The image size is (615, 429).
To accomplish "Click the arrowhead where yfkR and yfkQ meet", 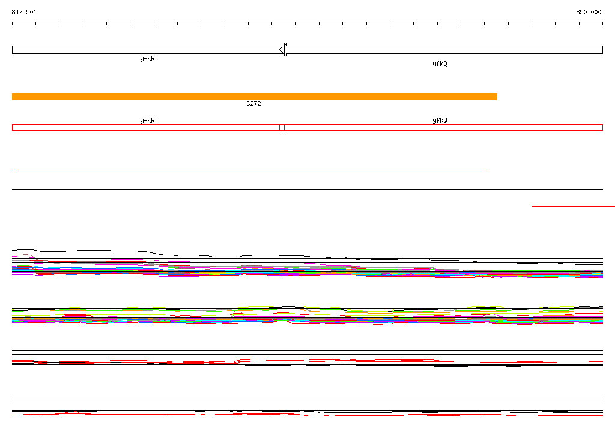I will (283, 50).
